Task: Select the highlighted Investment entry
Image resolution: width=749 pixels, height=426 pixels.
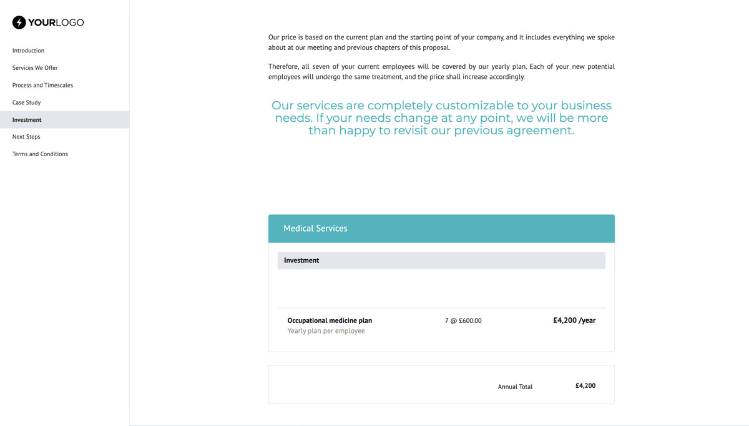Action: click(27, 119)
